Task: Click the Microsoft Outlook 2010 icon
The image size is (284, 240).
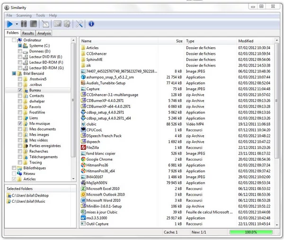Action: 83,195
